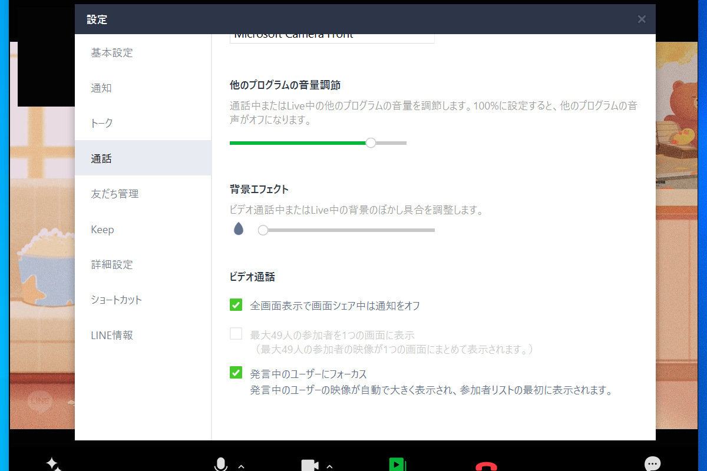Screen dimensions: 707x471
Task: Expand the microphone options chevron
Action: pos(240,467)
